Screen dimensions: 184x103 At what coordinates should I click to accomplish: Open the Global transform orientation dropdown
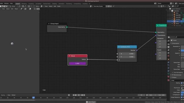point(14,6)
